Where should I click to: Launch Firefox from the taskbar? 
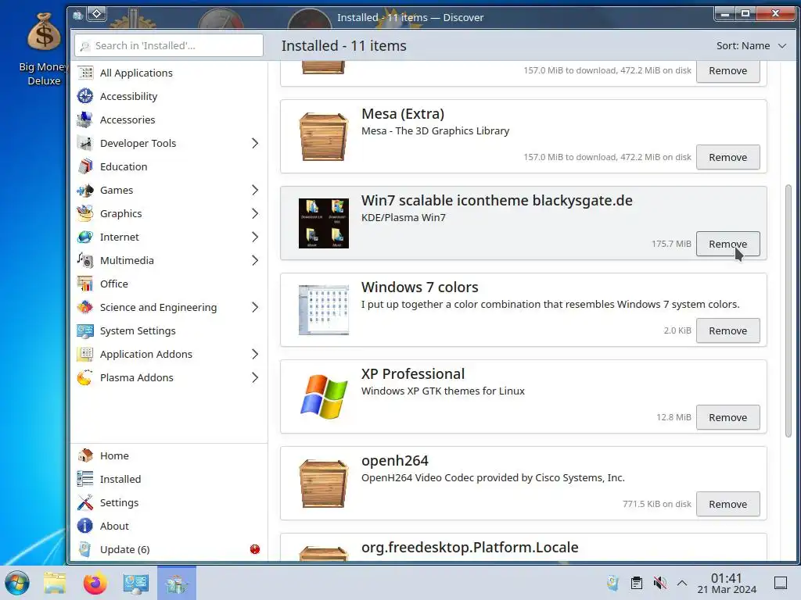point(95,583)
